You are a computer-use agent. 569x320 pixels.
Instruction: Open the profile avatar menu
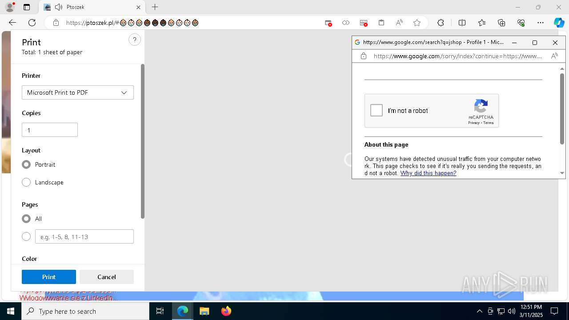pyautogui.click(x=9, y=7)
